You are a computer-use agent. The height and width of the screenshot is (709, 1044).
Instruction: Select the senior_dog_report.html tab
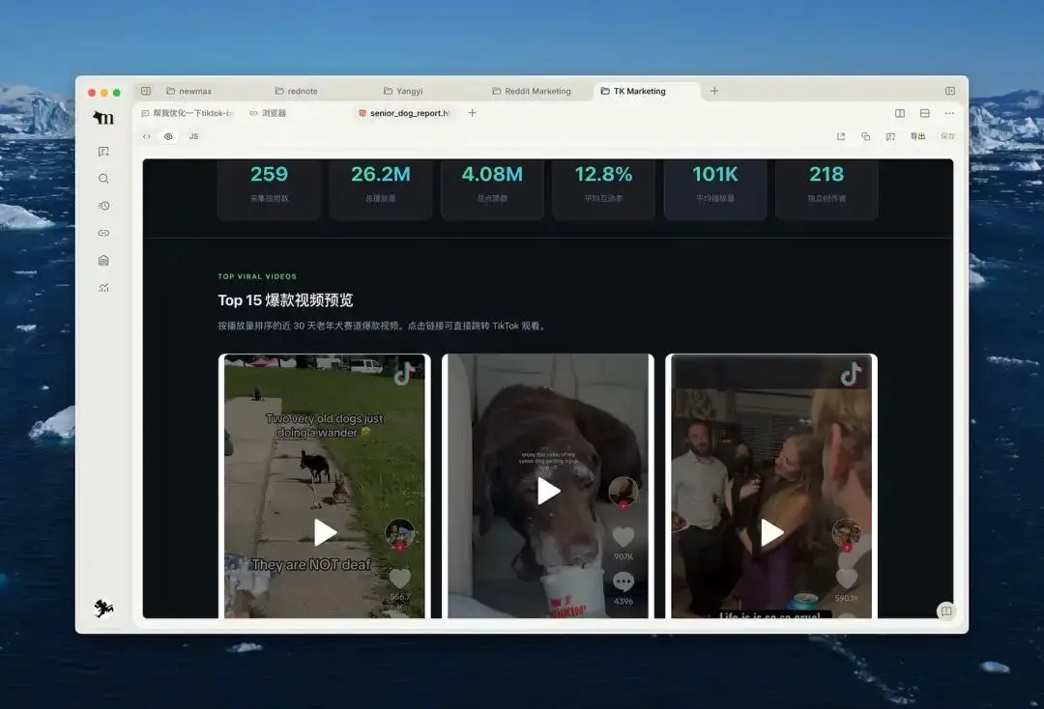[x=405, y=113]
